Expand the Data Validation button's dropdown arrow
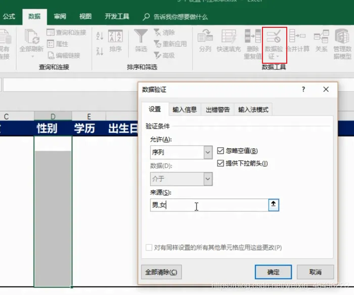Image resolution: width=354 pixels, height=295 pixels. pos(278,57)
